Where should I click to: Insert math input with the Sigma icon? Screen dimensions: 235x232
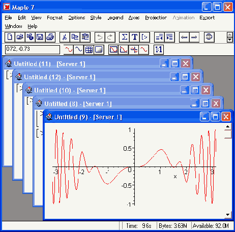tap(124, 37)
